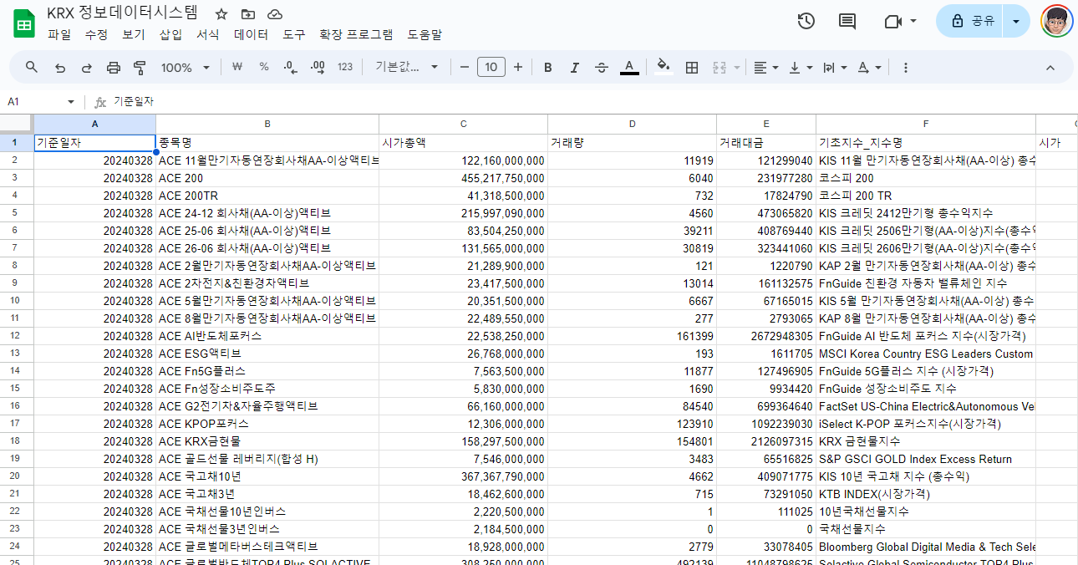Viewport: 1078px width, 565px height.
Task: Open the fill color picker
Action: (663, 67)
